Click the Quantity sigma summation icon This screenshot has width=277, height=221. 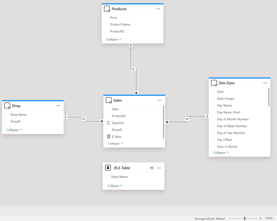click(x=109, y=123)
